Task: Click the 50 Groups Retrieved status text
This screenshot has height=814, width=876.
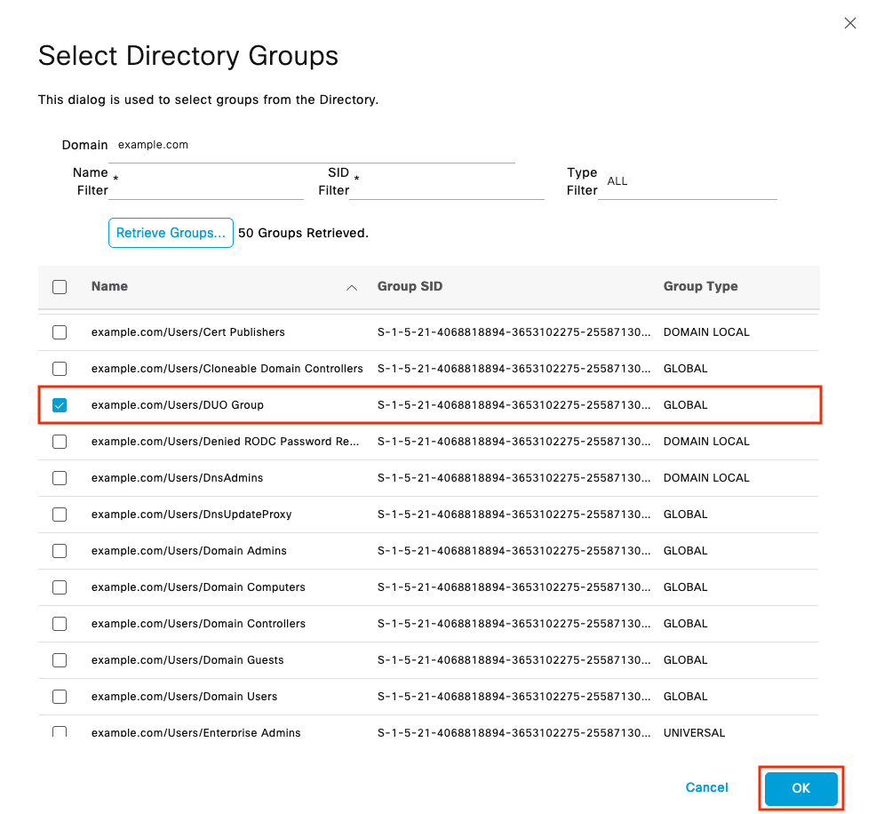Action: 303,233
